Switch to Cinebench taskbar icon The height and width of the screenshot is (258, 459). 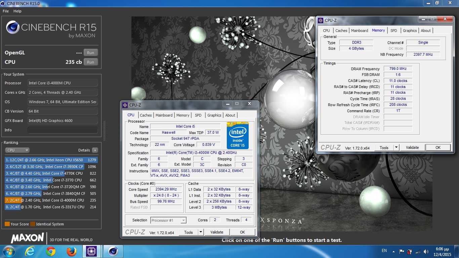[x=113, y=251]
